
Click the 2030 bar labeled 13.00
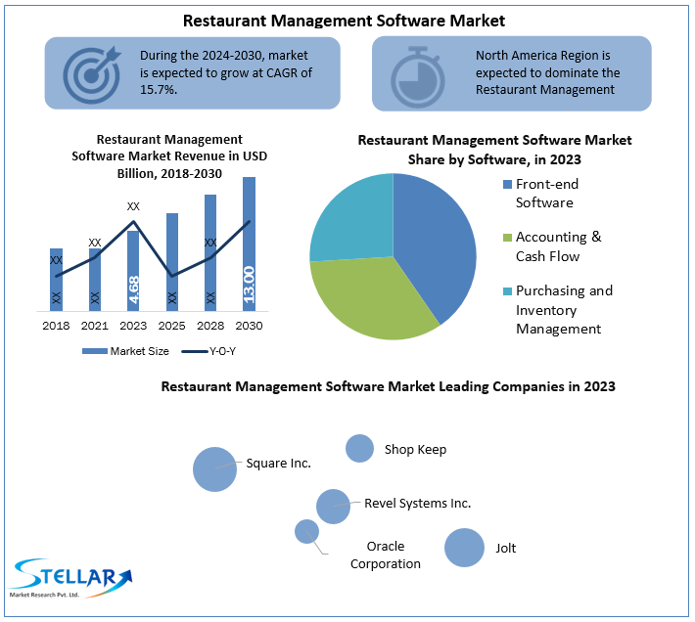249,244
